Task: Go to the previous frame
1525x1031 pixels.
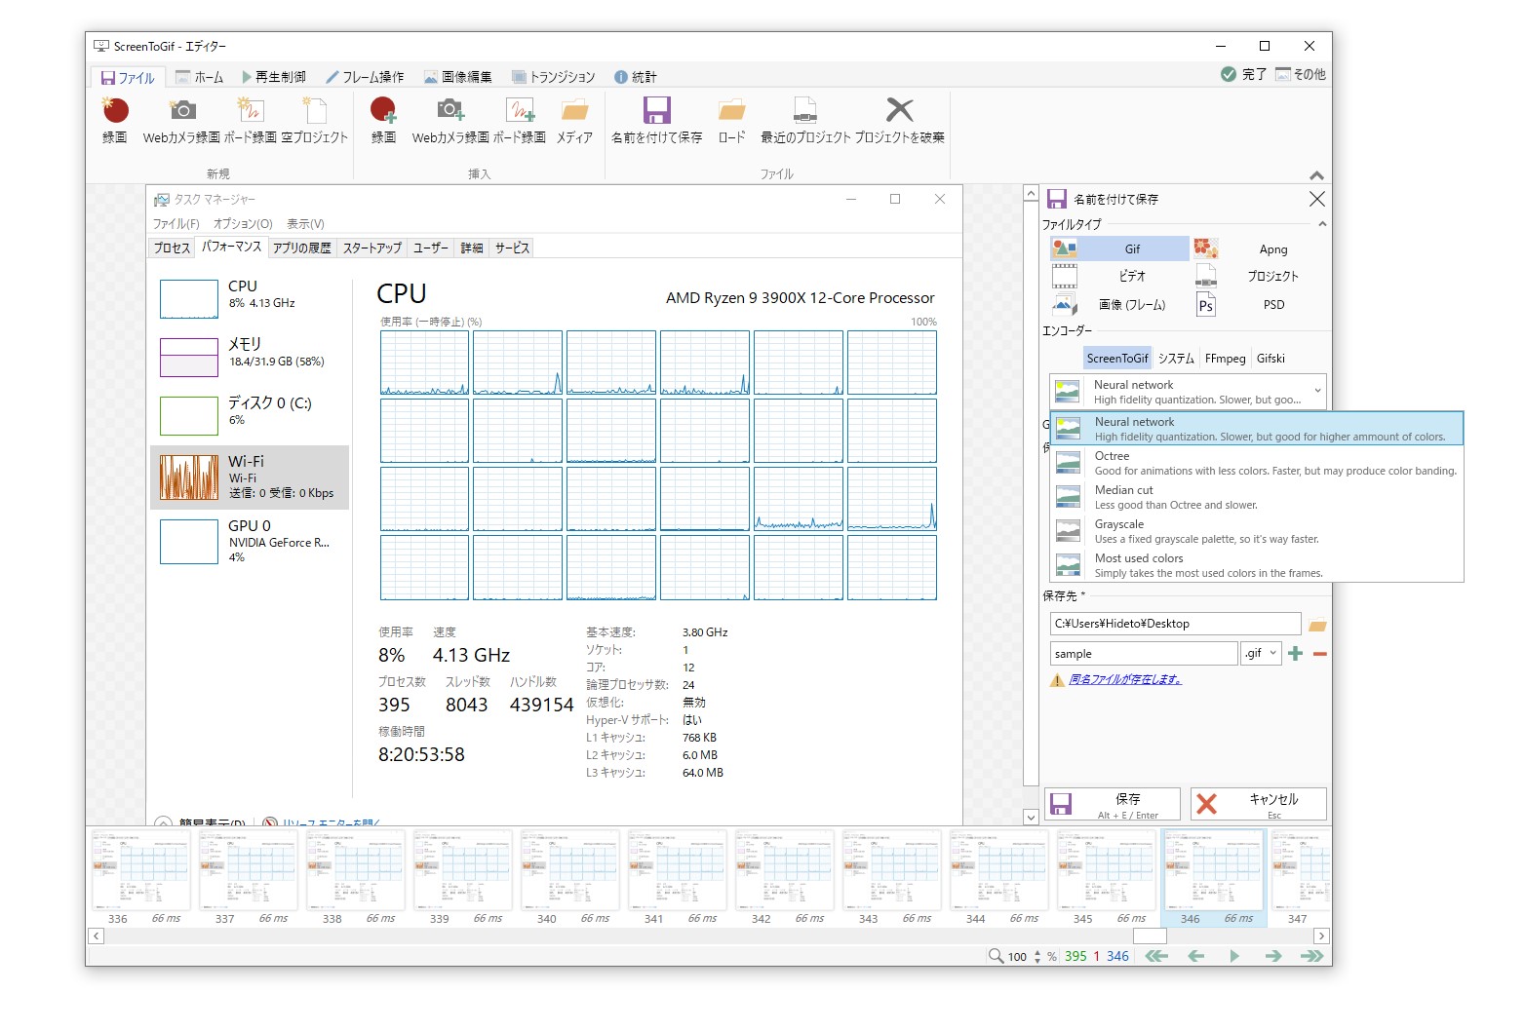Action: 1196,956
